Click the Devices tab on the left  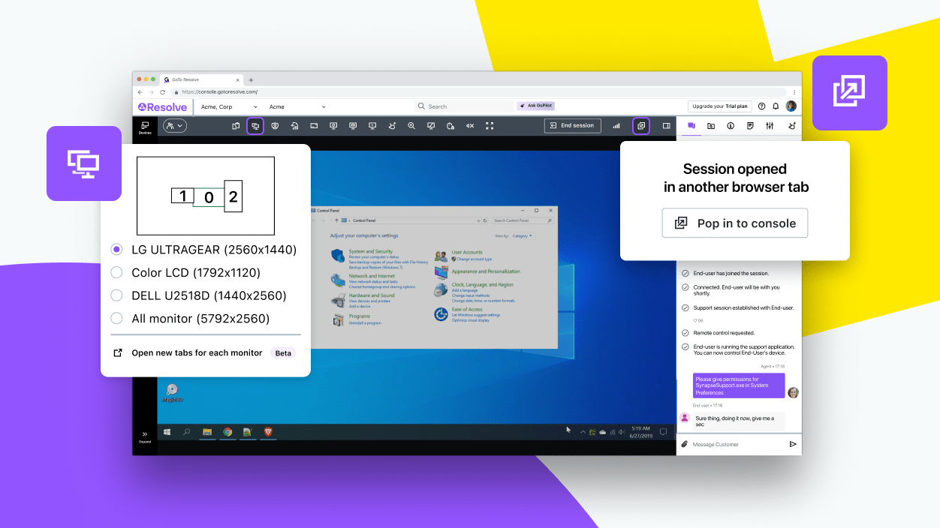pyautogui.click(x=144, y=125)
